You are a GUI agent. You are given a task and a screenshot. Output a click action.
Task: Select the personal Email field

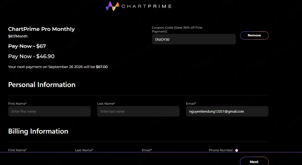point(227,111)
